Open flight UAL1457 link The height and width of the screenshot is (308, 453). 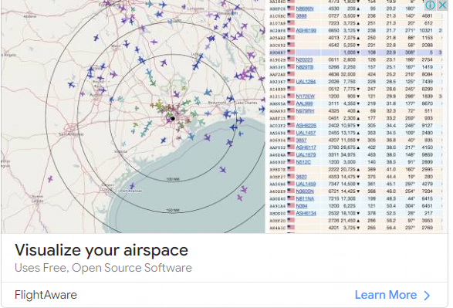[x=306, y=133]
